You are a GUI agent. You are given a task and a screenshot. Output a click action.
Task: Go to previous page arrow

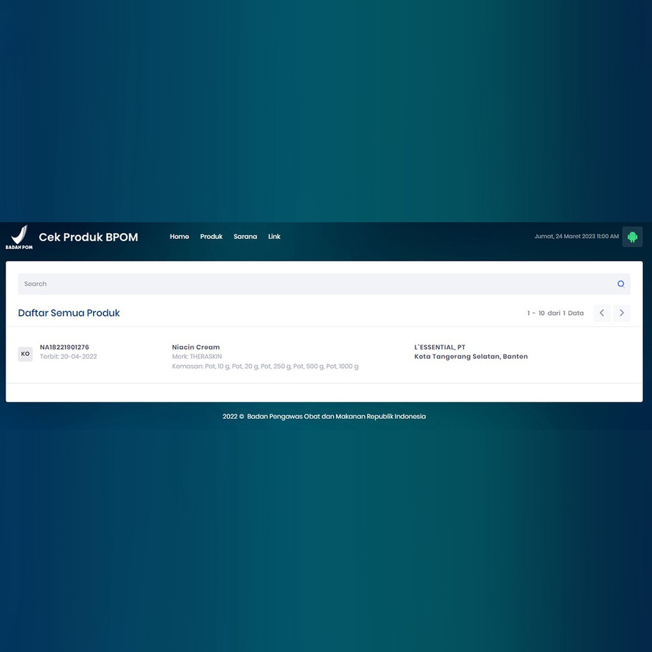tap(602, 313)
